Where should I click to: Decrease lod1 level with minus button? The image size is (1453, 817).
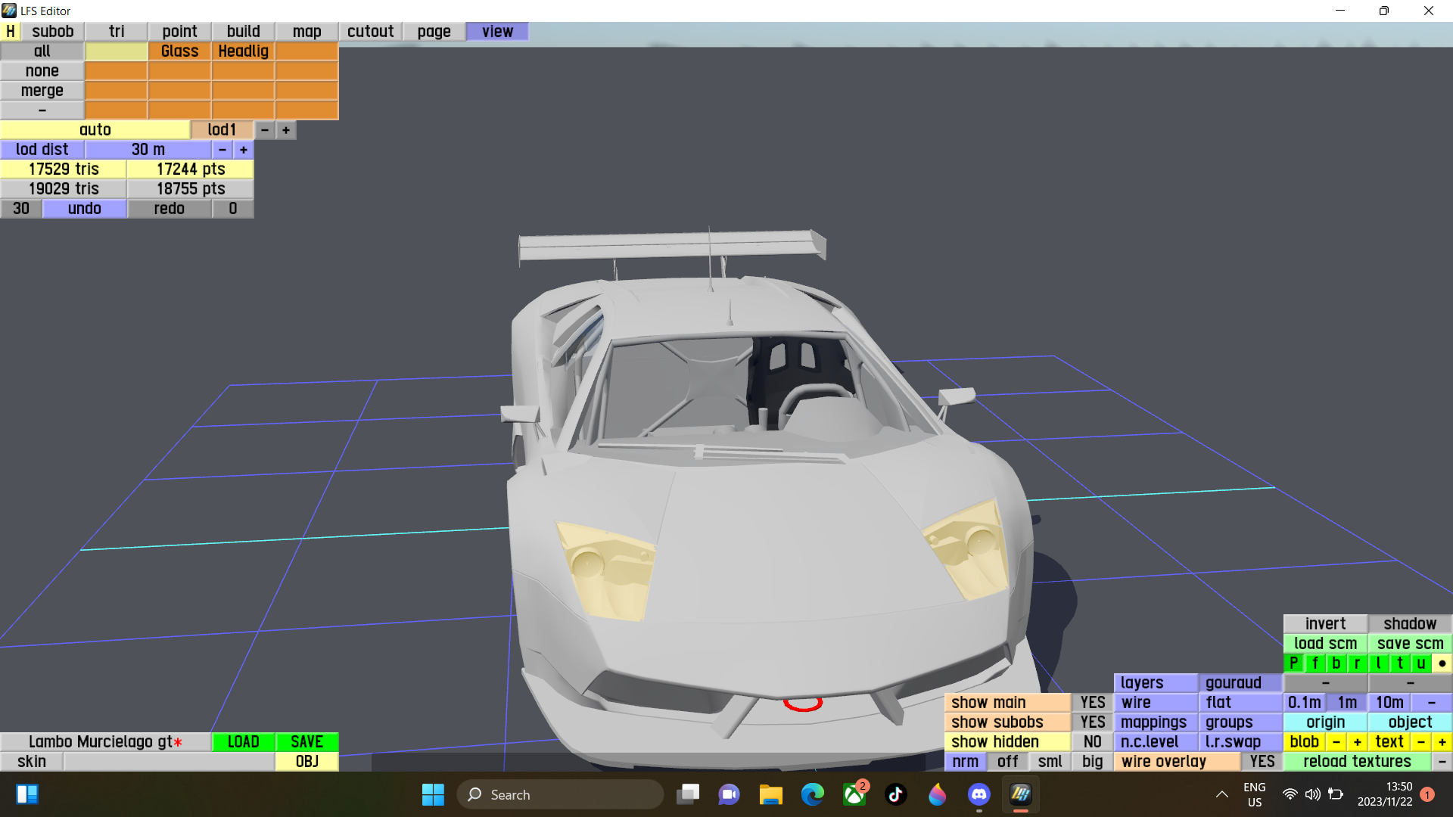tap(265, 130)
